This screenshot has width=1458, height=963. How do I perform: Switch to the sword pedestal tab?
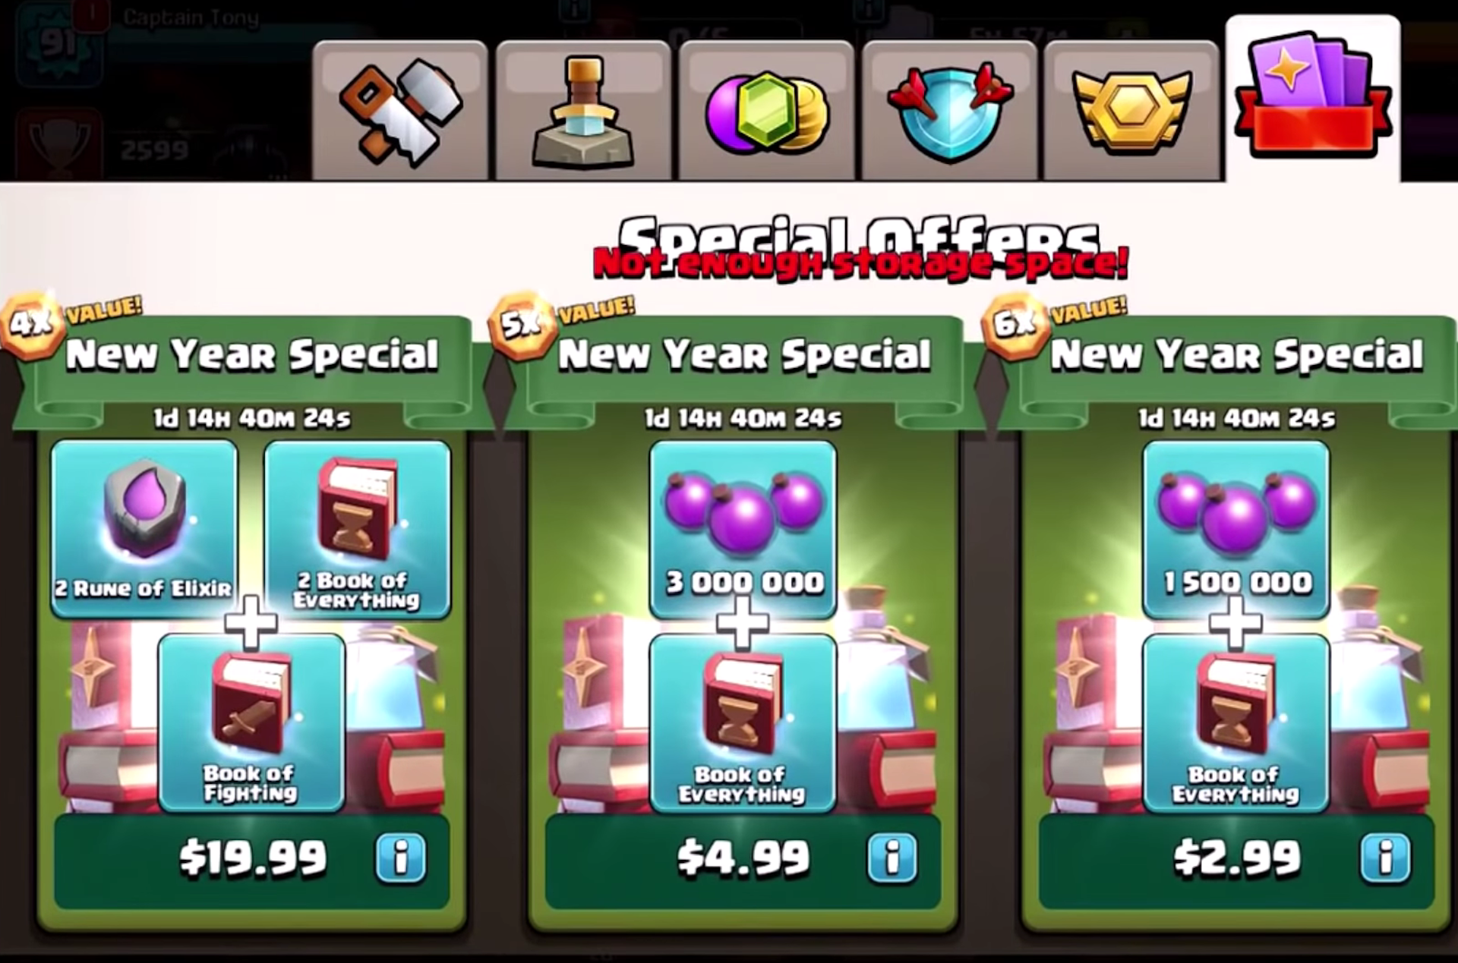[x=582, y=111]
